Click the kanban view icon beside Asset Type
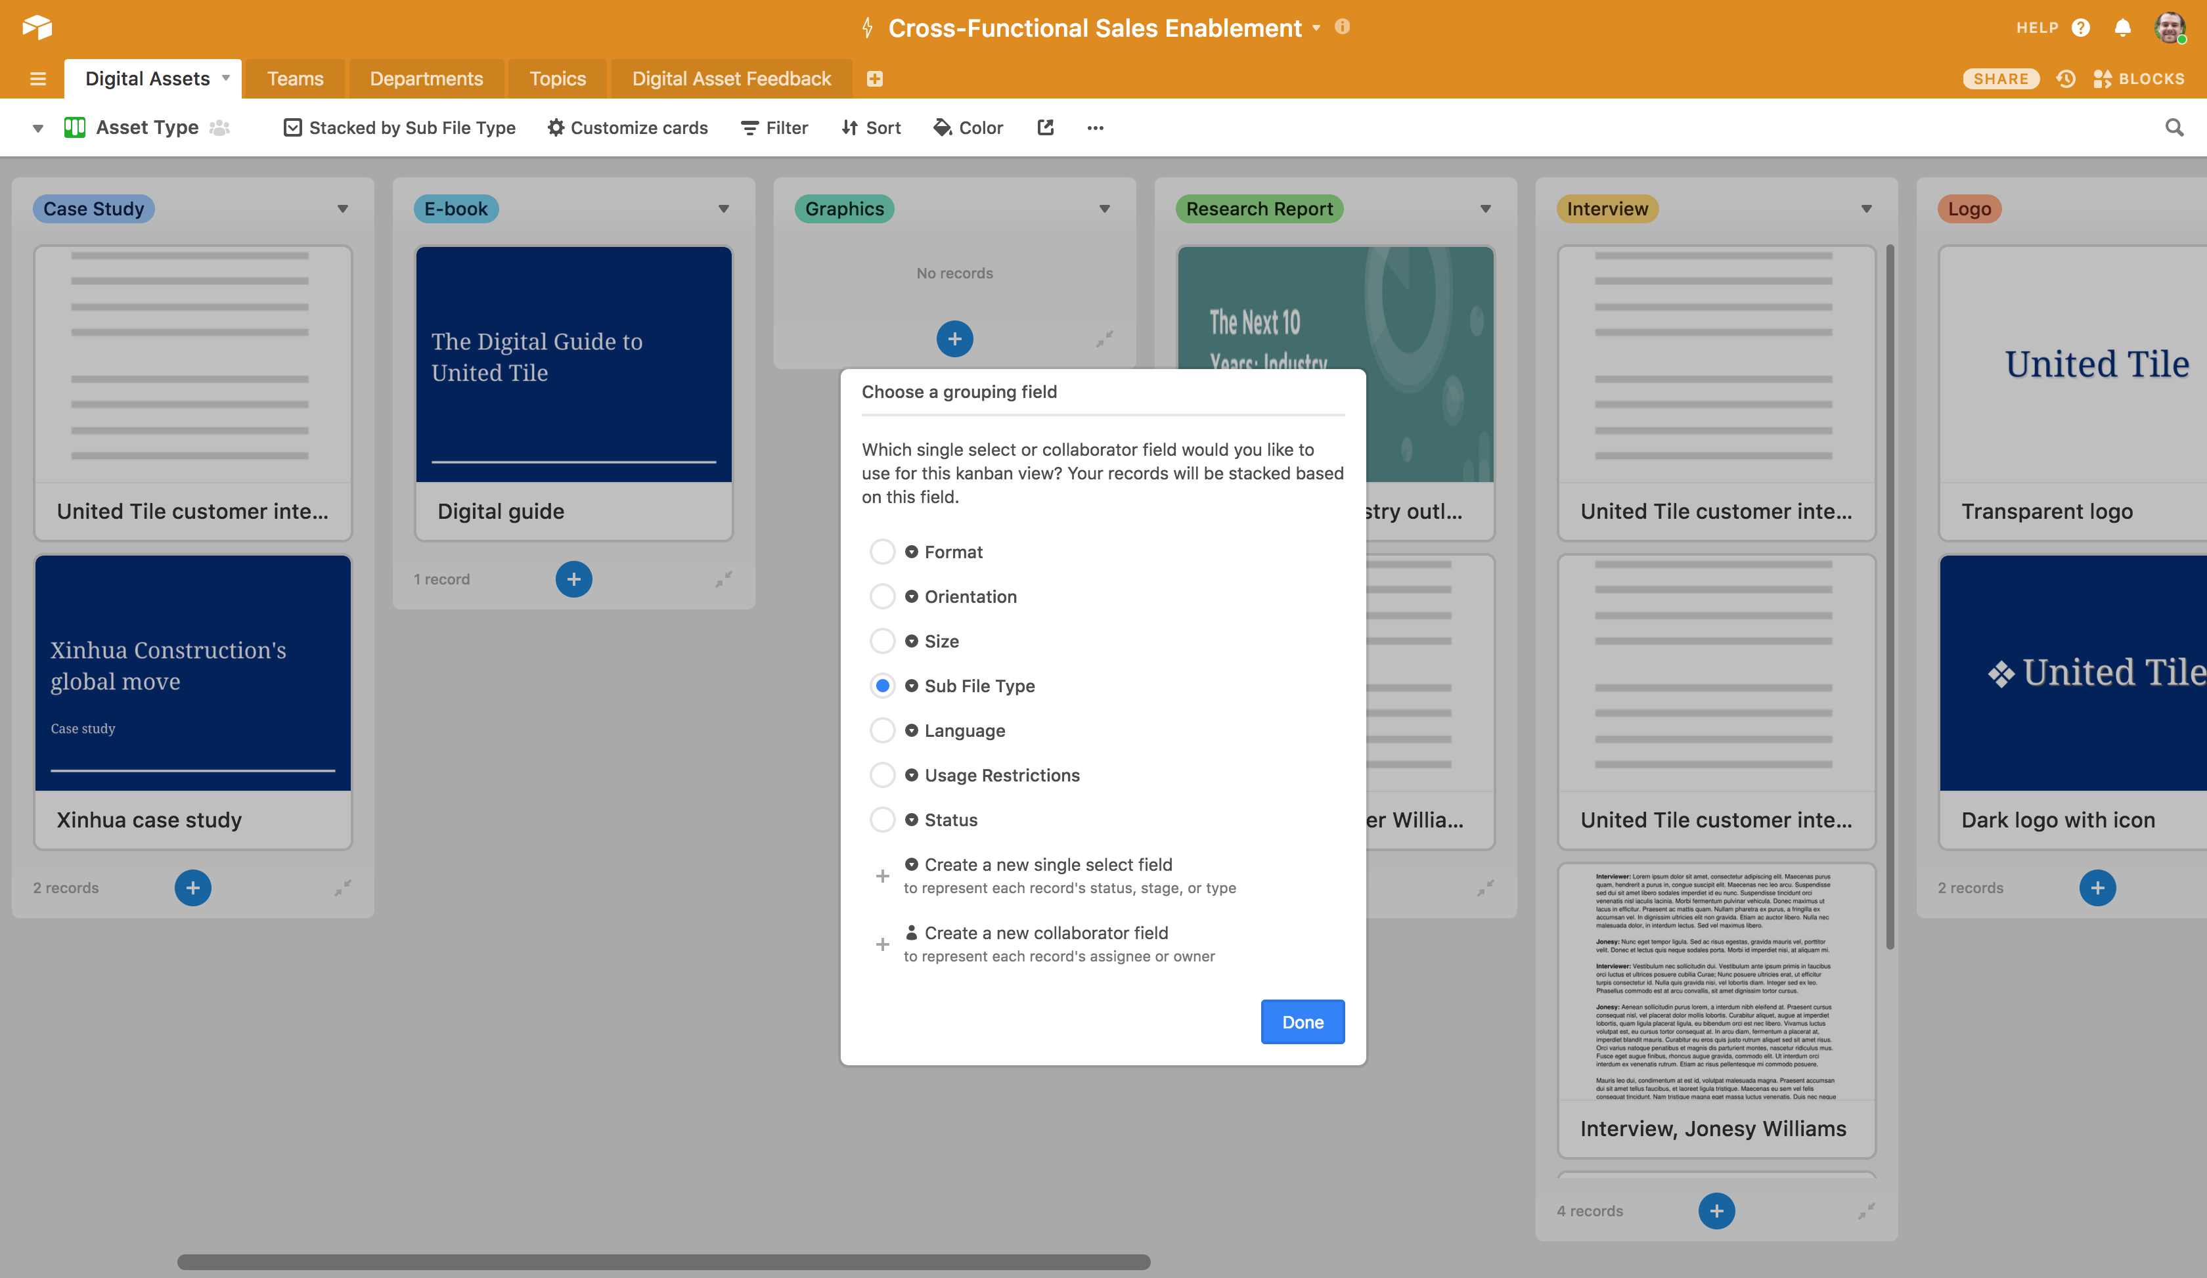Viewport: 2207px width, 1278px height. coord(74,128)
